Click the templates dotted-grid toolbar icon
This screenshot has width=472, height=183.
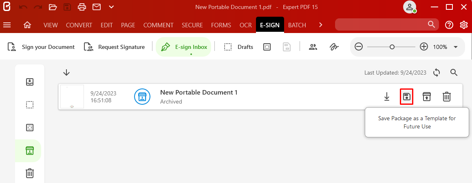pos(267,47)
